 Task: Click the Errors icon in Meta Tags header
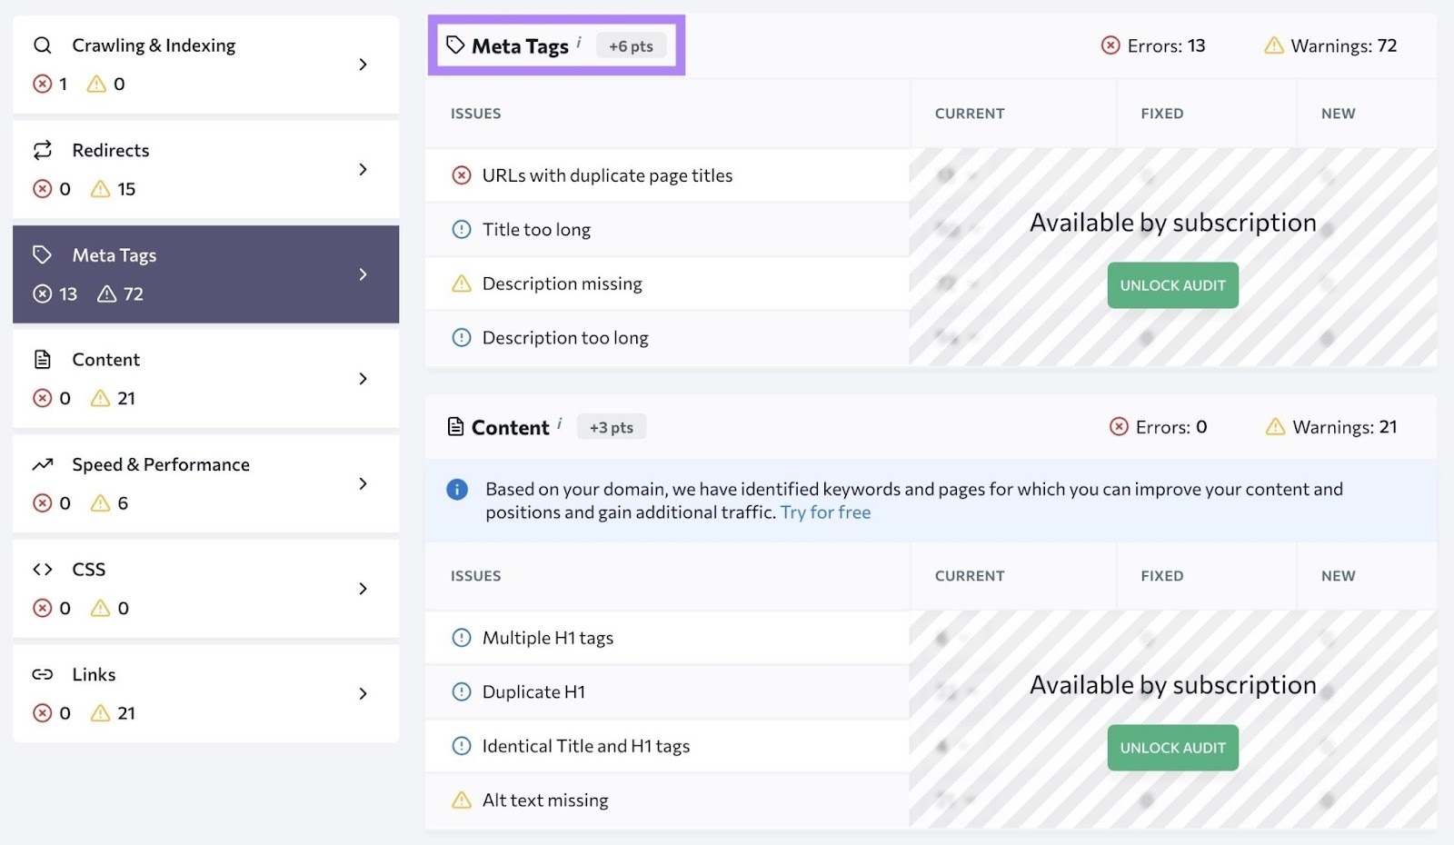coord(1110,45)
